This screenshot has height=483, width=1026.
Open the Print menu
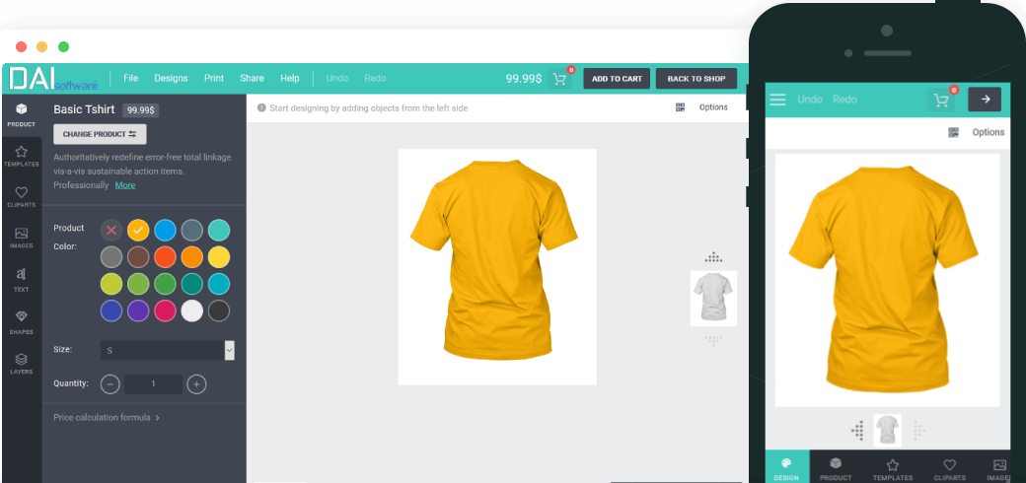[x=214, y=79]
